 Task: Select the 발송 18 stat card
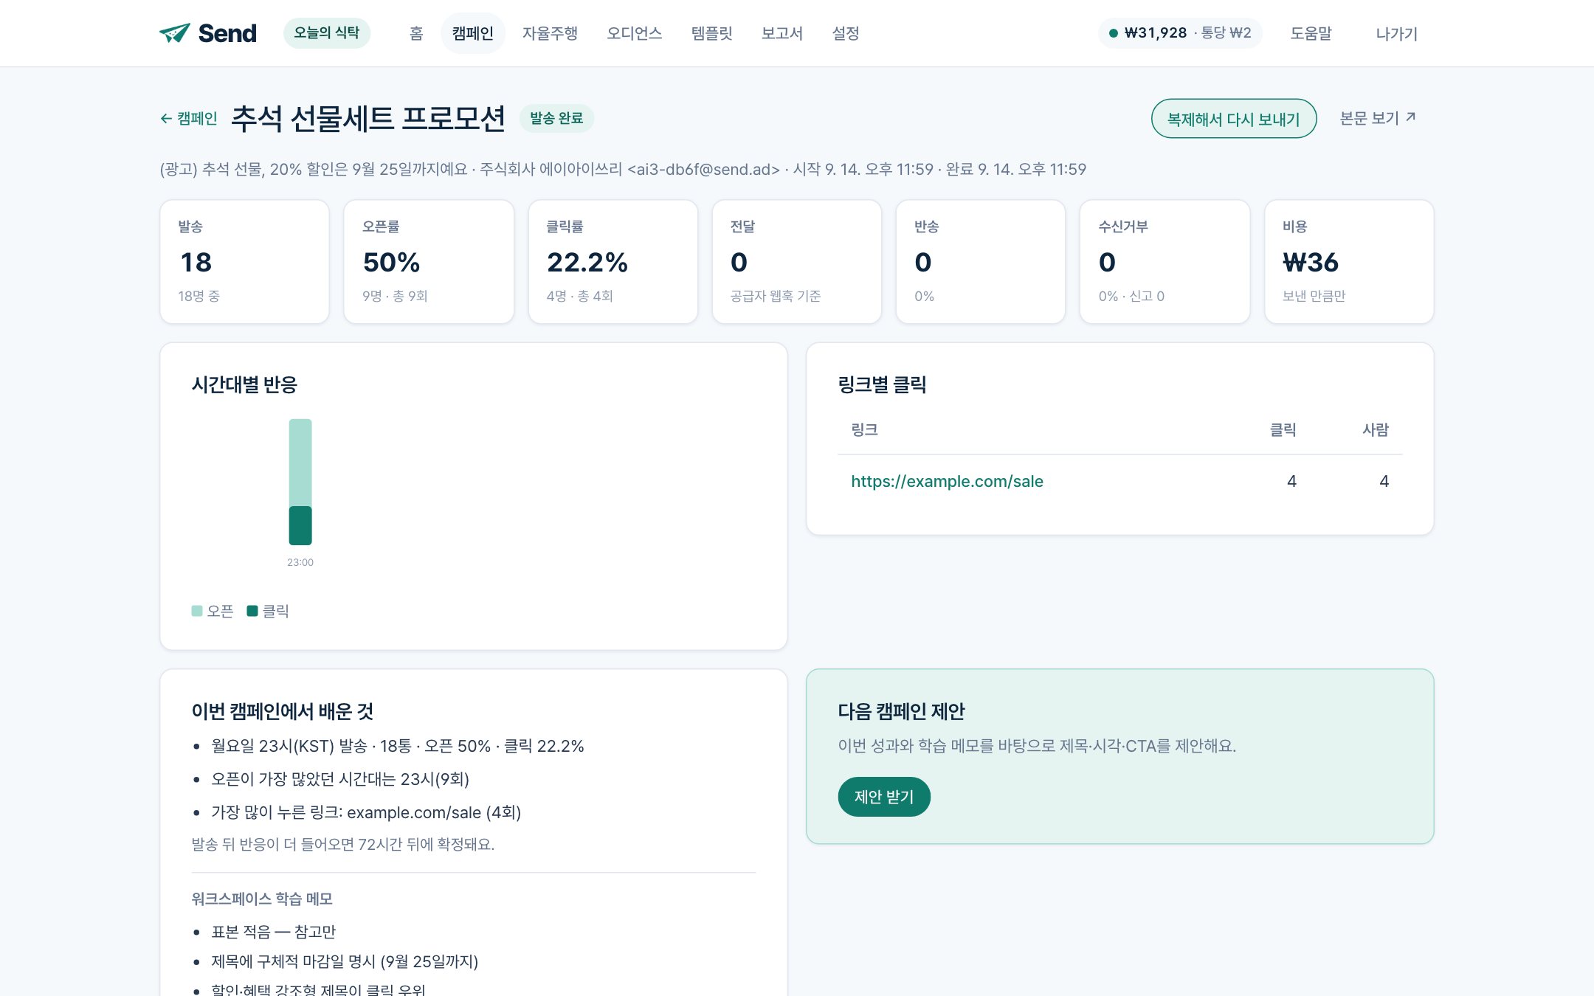click(x=244, y=261)
